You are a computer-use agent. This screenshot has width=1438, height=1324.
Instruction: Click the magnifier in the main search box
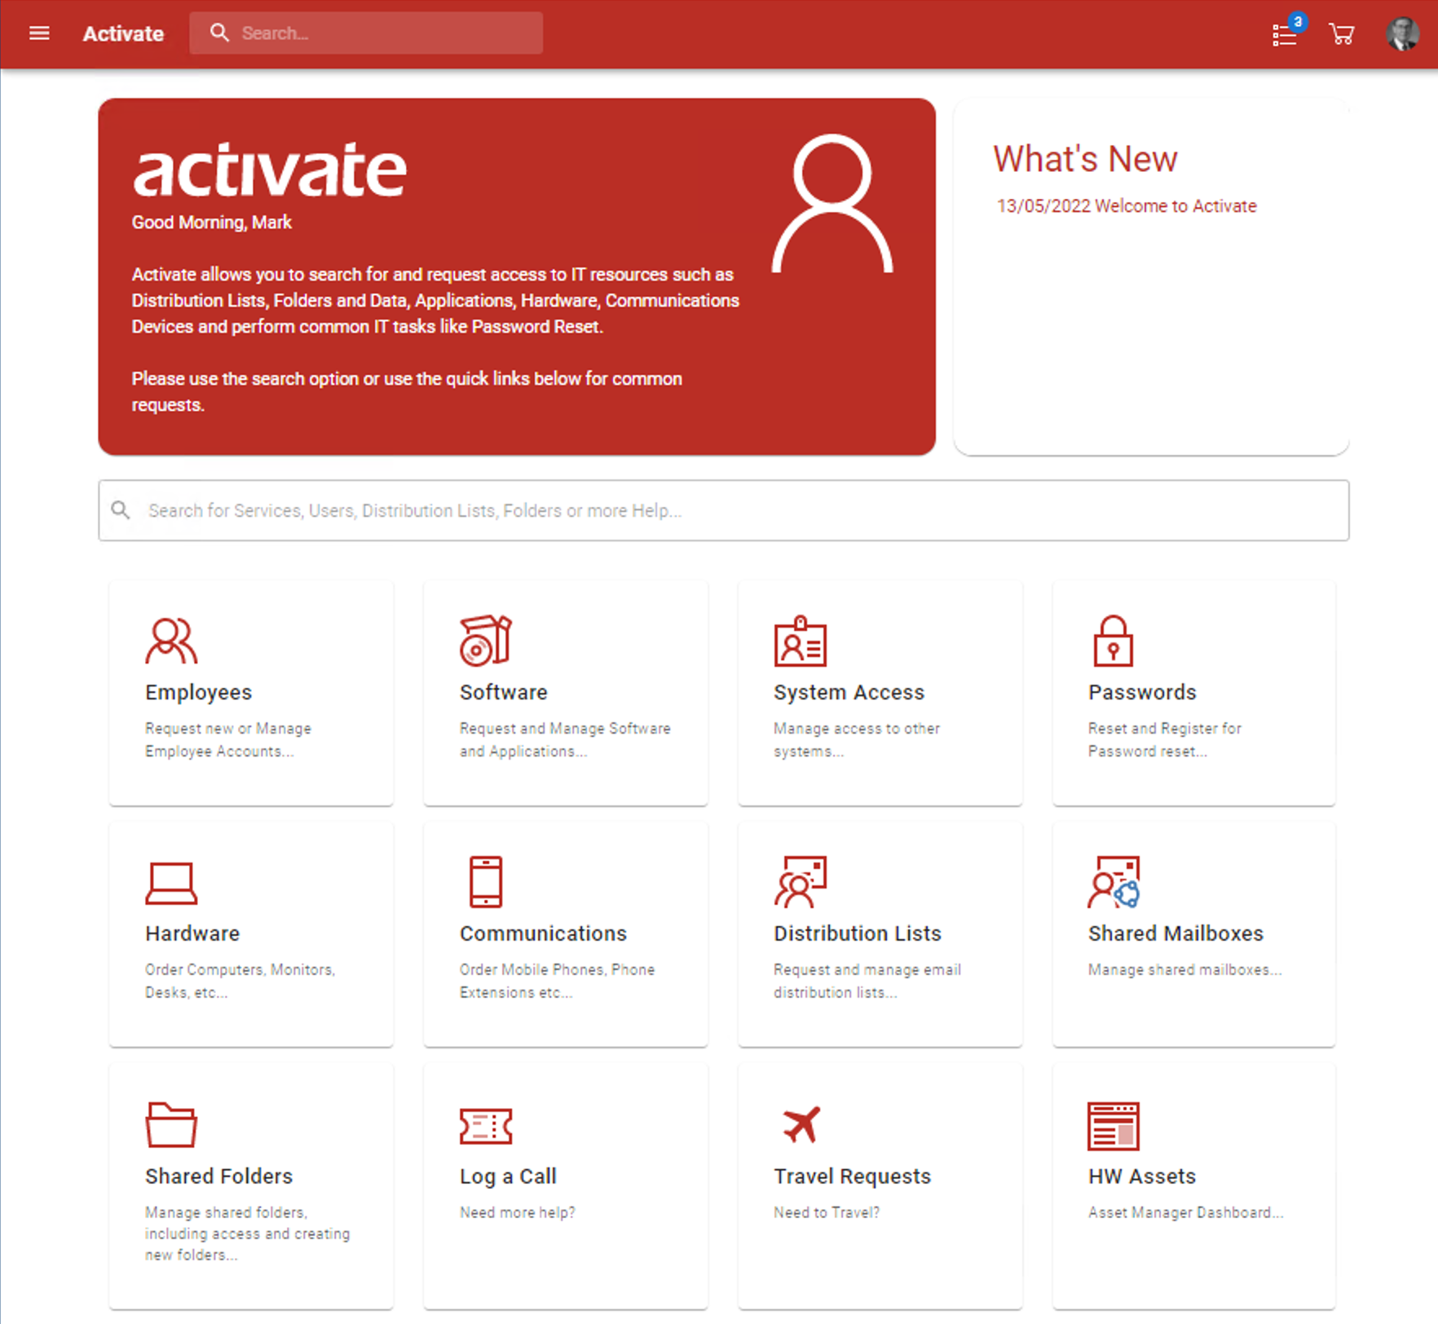point(121,510)
